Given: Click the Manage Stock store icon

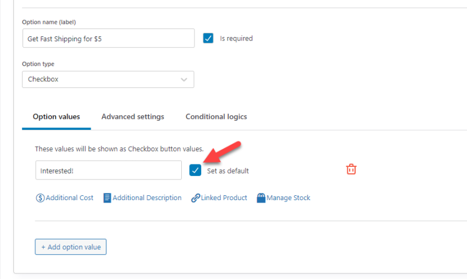Looking at the screenshot, I should [x=261, y=198].
